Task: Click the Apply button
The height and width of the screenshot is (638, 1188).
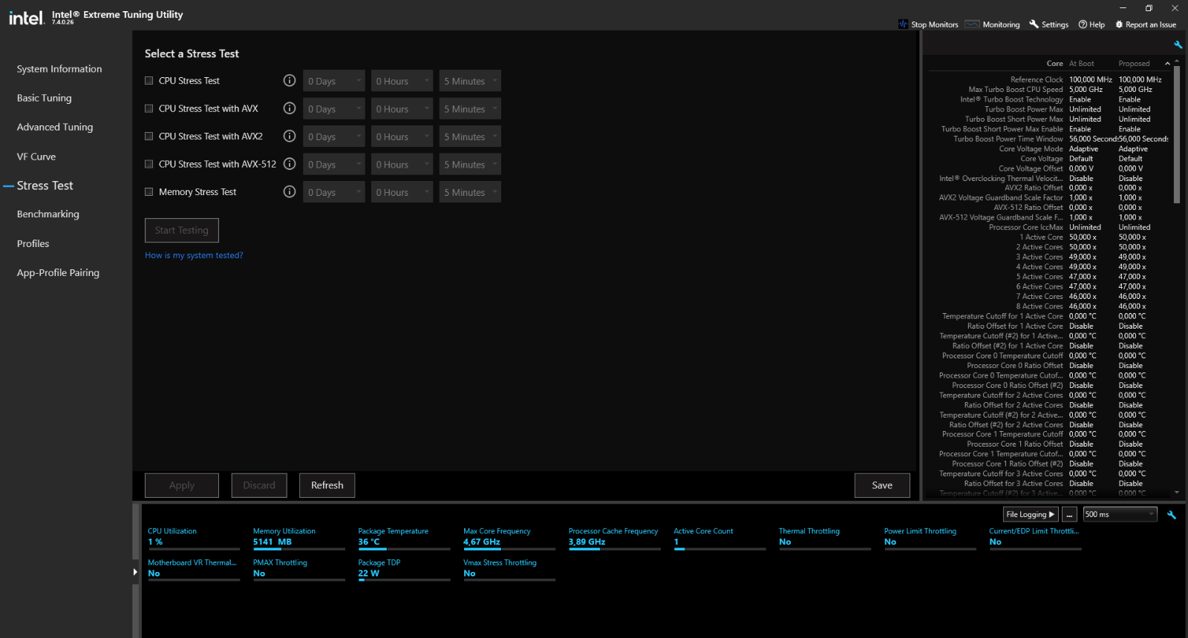Action: click(x=182, y=485)
